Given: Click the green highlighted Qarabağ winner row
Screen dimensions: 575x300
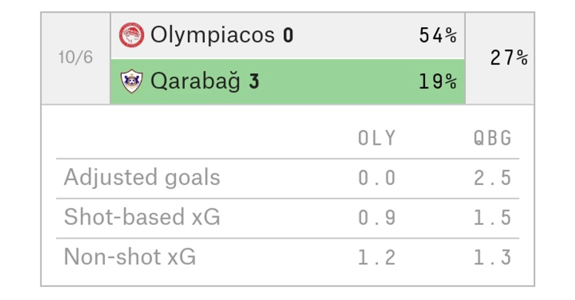Looking at the screenshot, I should [x=288, y=81].
